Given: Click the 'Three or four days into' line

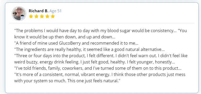Looking at the screenshot, I should (101, 56).
